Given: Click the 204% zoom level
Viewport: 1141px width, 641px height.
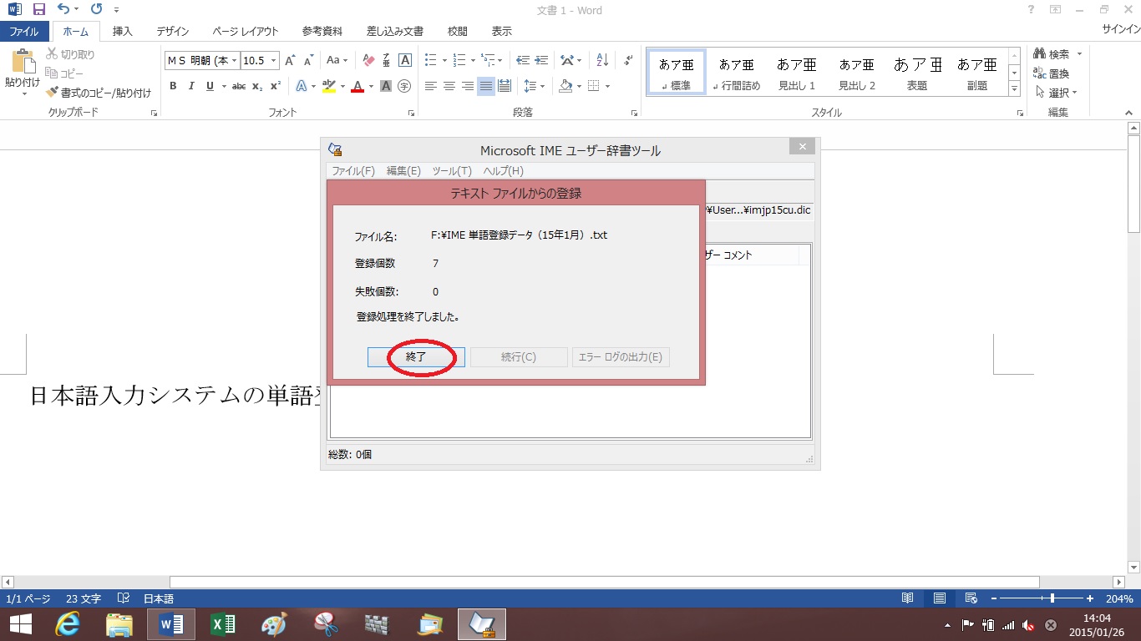Looking at the screenshot, I should point(1119,598).
